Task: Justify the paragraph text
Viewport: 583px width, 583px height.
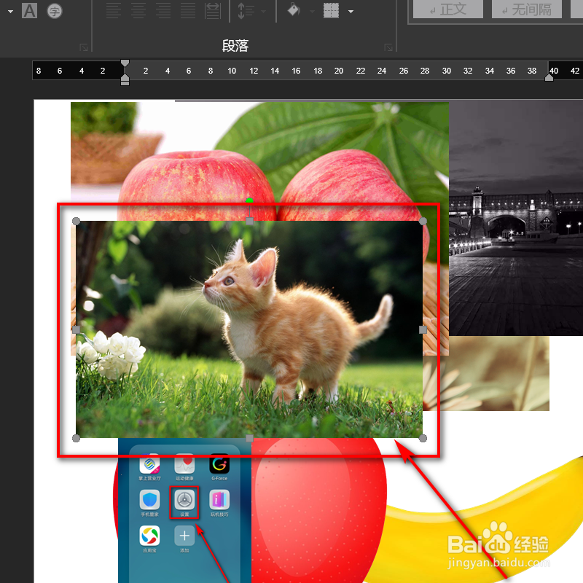Action: pos(188,11)
